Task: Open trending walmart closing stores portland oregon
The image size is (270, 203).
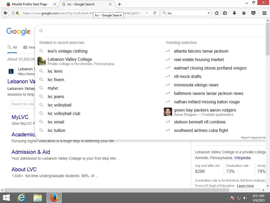Action: pos(210,68)
